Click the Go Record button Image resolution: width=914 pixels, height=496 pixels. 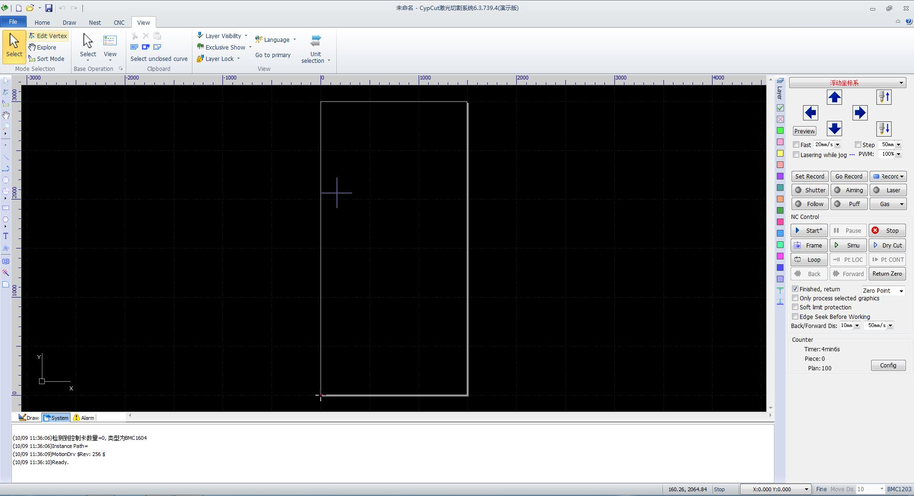[x=849, y=176]
